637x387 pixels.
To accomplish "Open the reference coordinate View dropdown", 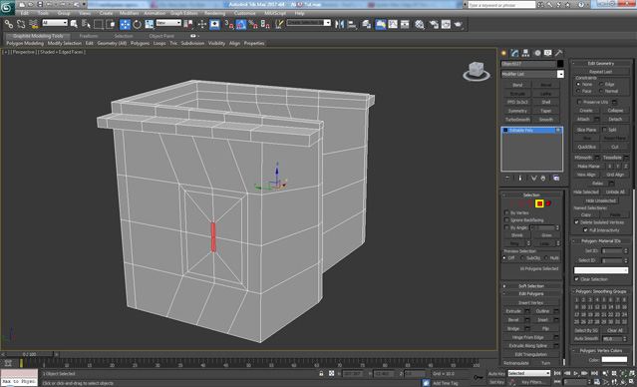I will point(168,23).
